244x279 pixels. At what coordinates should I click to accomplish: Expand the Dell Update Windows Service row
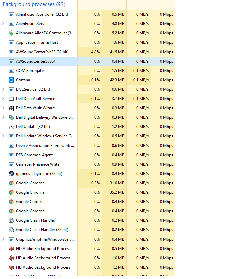pyautogui.click(x=3, y=136)
